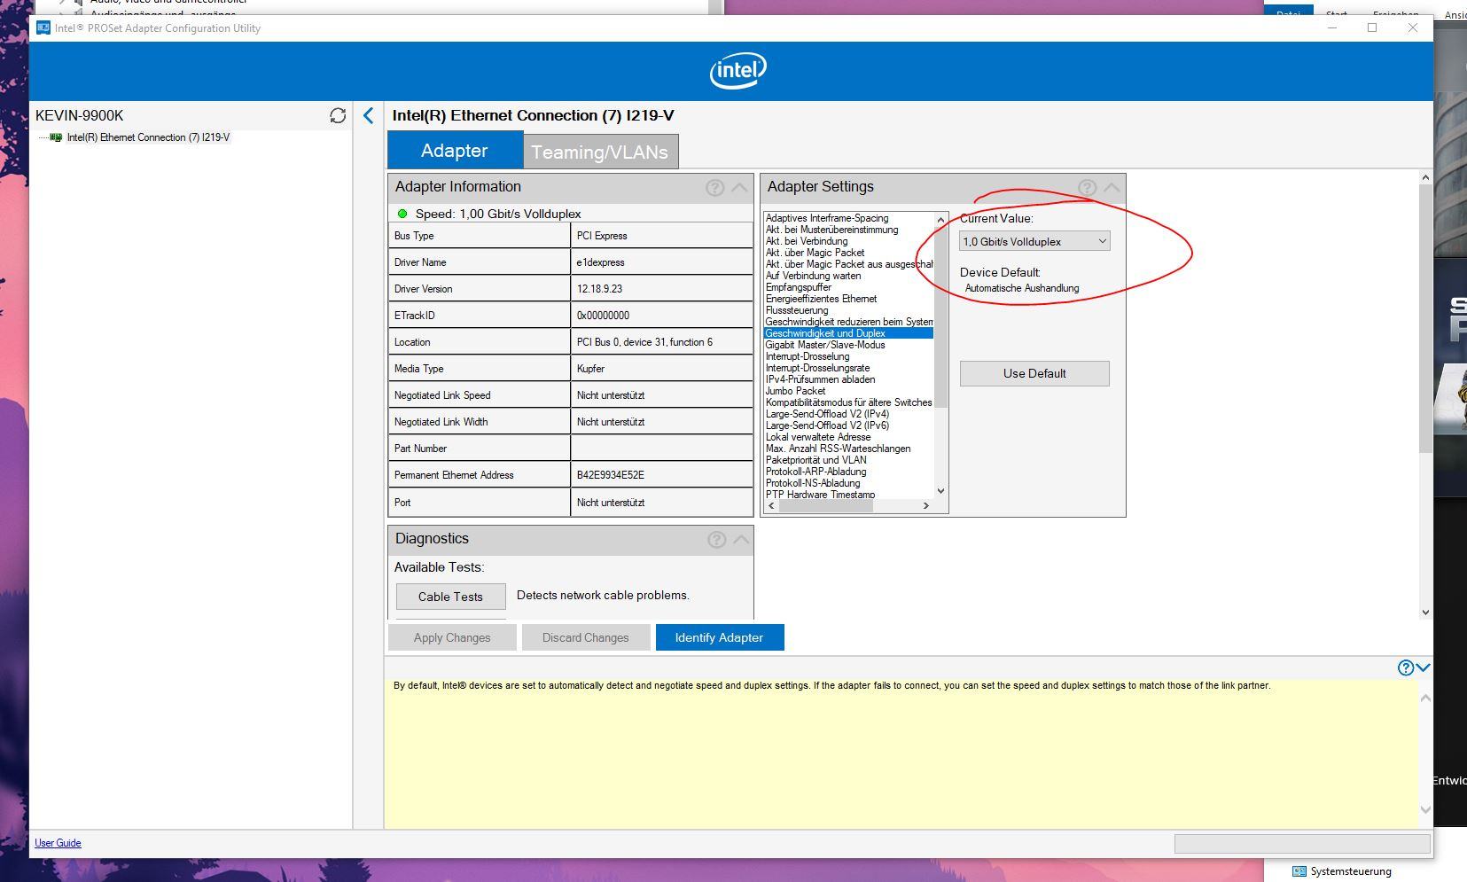The width and height of the screenshot is (1467, 882).
Task: Minimize the Intel PROSet window
Action: coord(1332,27)
